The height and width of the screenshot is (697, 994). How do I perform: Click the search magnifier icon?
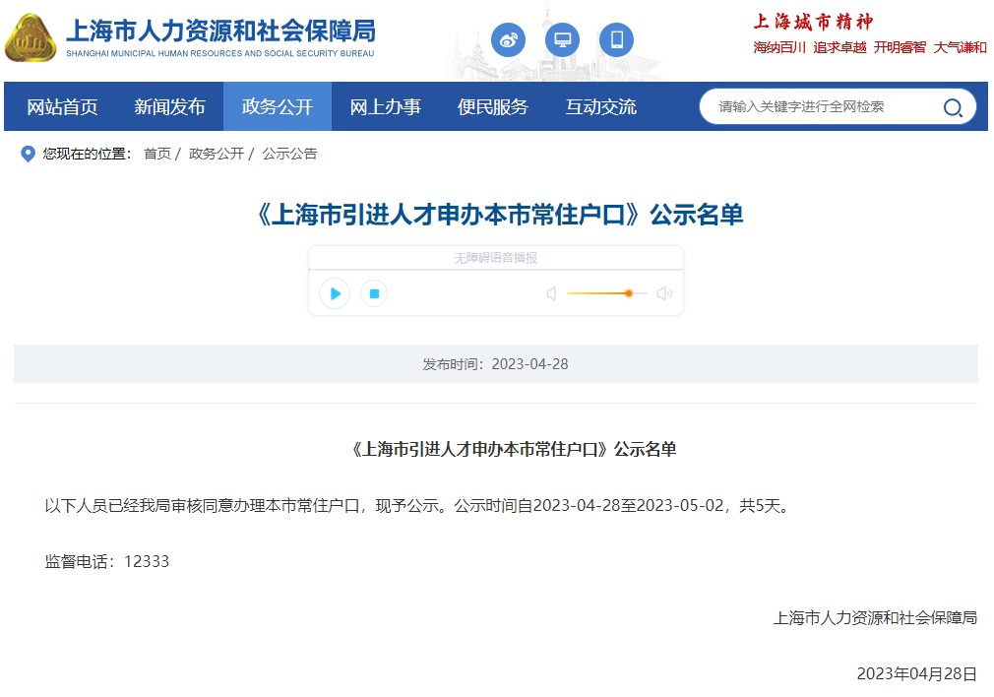pos(953,107)
